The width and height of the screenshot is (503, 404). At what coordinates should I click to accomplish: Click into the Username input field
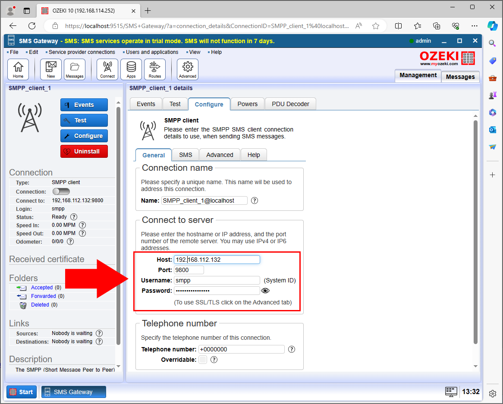pos(217,280)
